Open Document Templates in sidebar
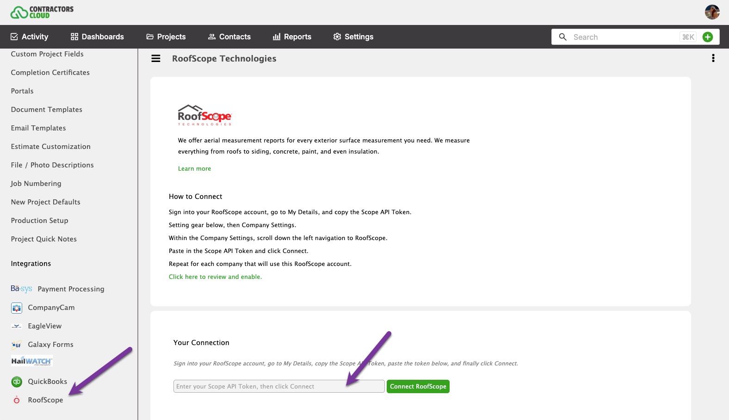Image resolution: width=729 pixels, height=420 pixels. click(x=46, y=110)
